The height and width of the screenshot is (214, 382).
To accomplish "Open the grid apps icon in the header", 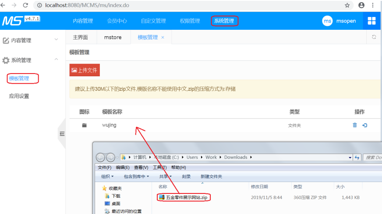I will click(x=371, y=21).
